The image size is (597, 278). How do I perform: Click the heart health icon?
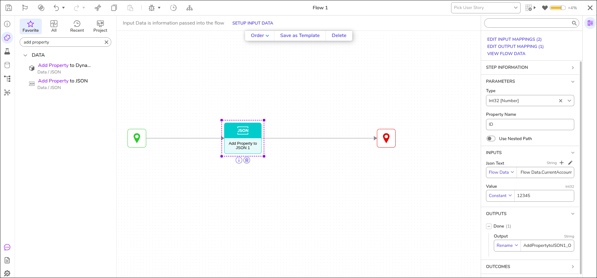[x=545, y=8]
